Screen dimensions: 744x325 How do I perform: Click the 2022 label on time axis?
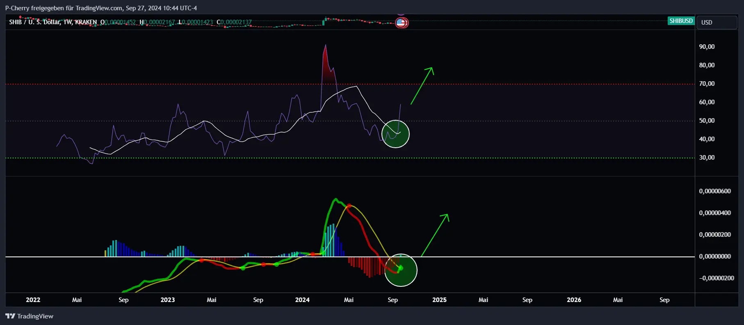33,300
